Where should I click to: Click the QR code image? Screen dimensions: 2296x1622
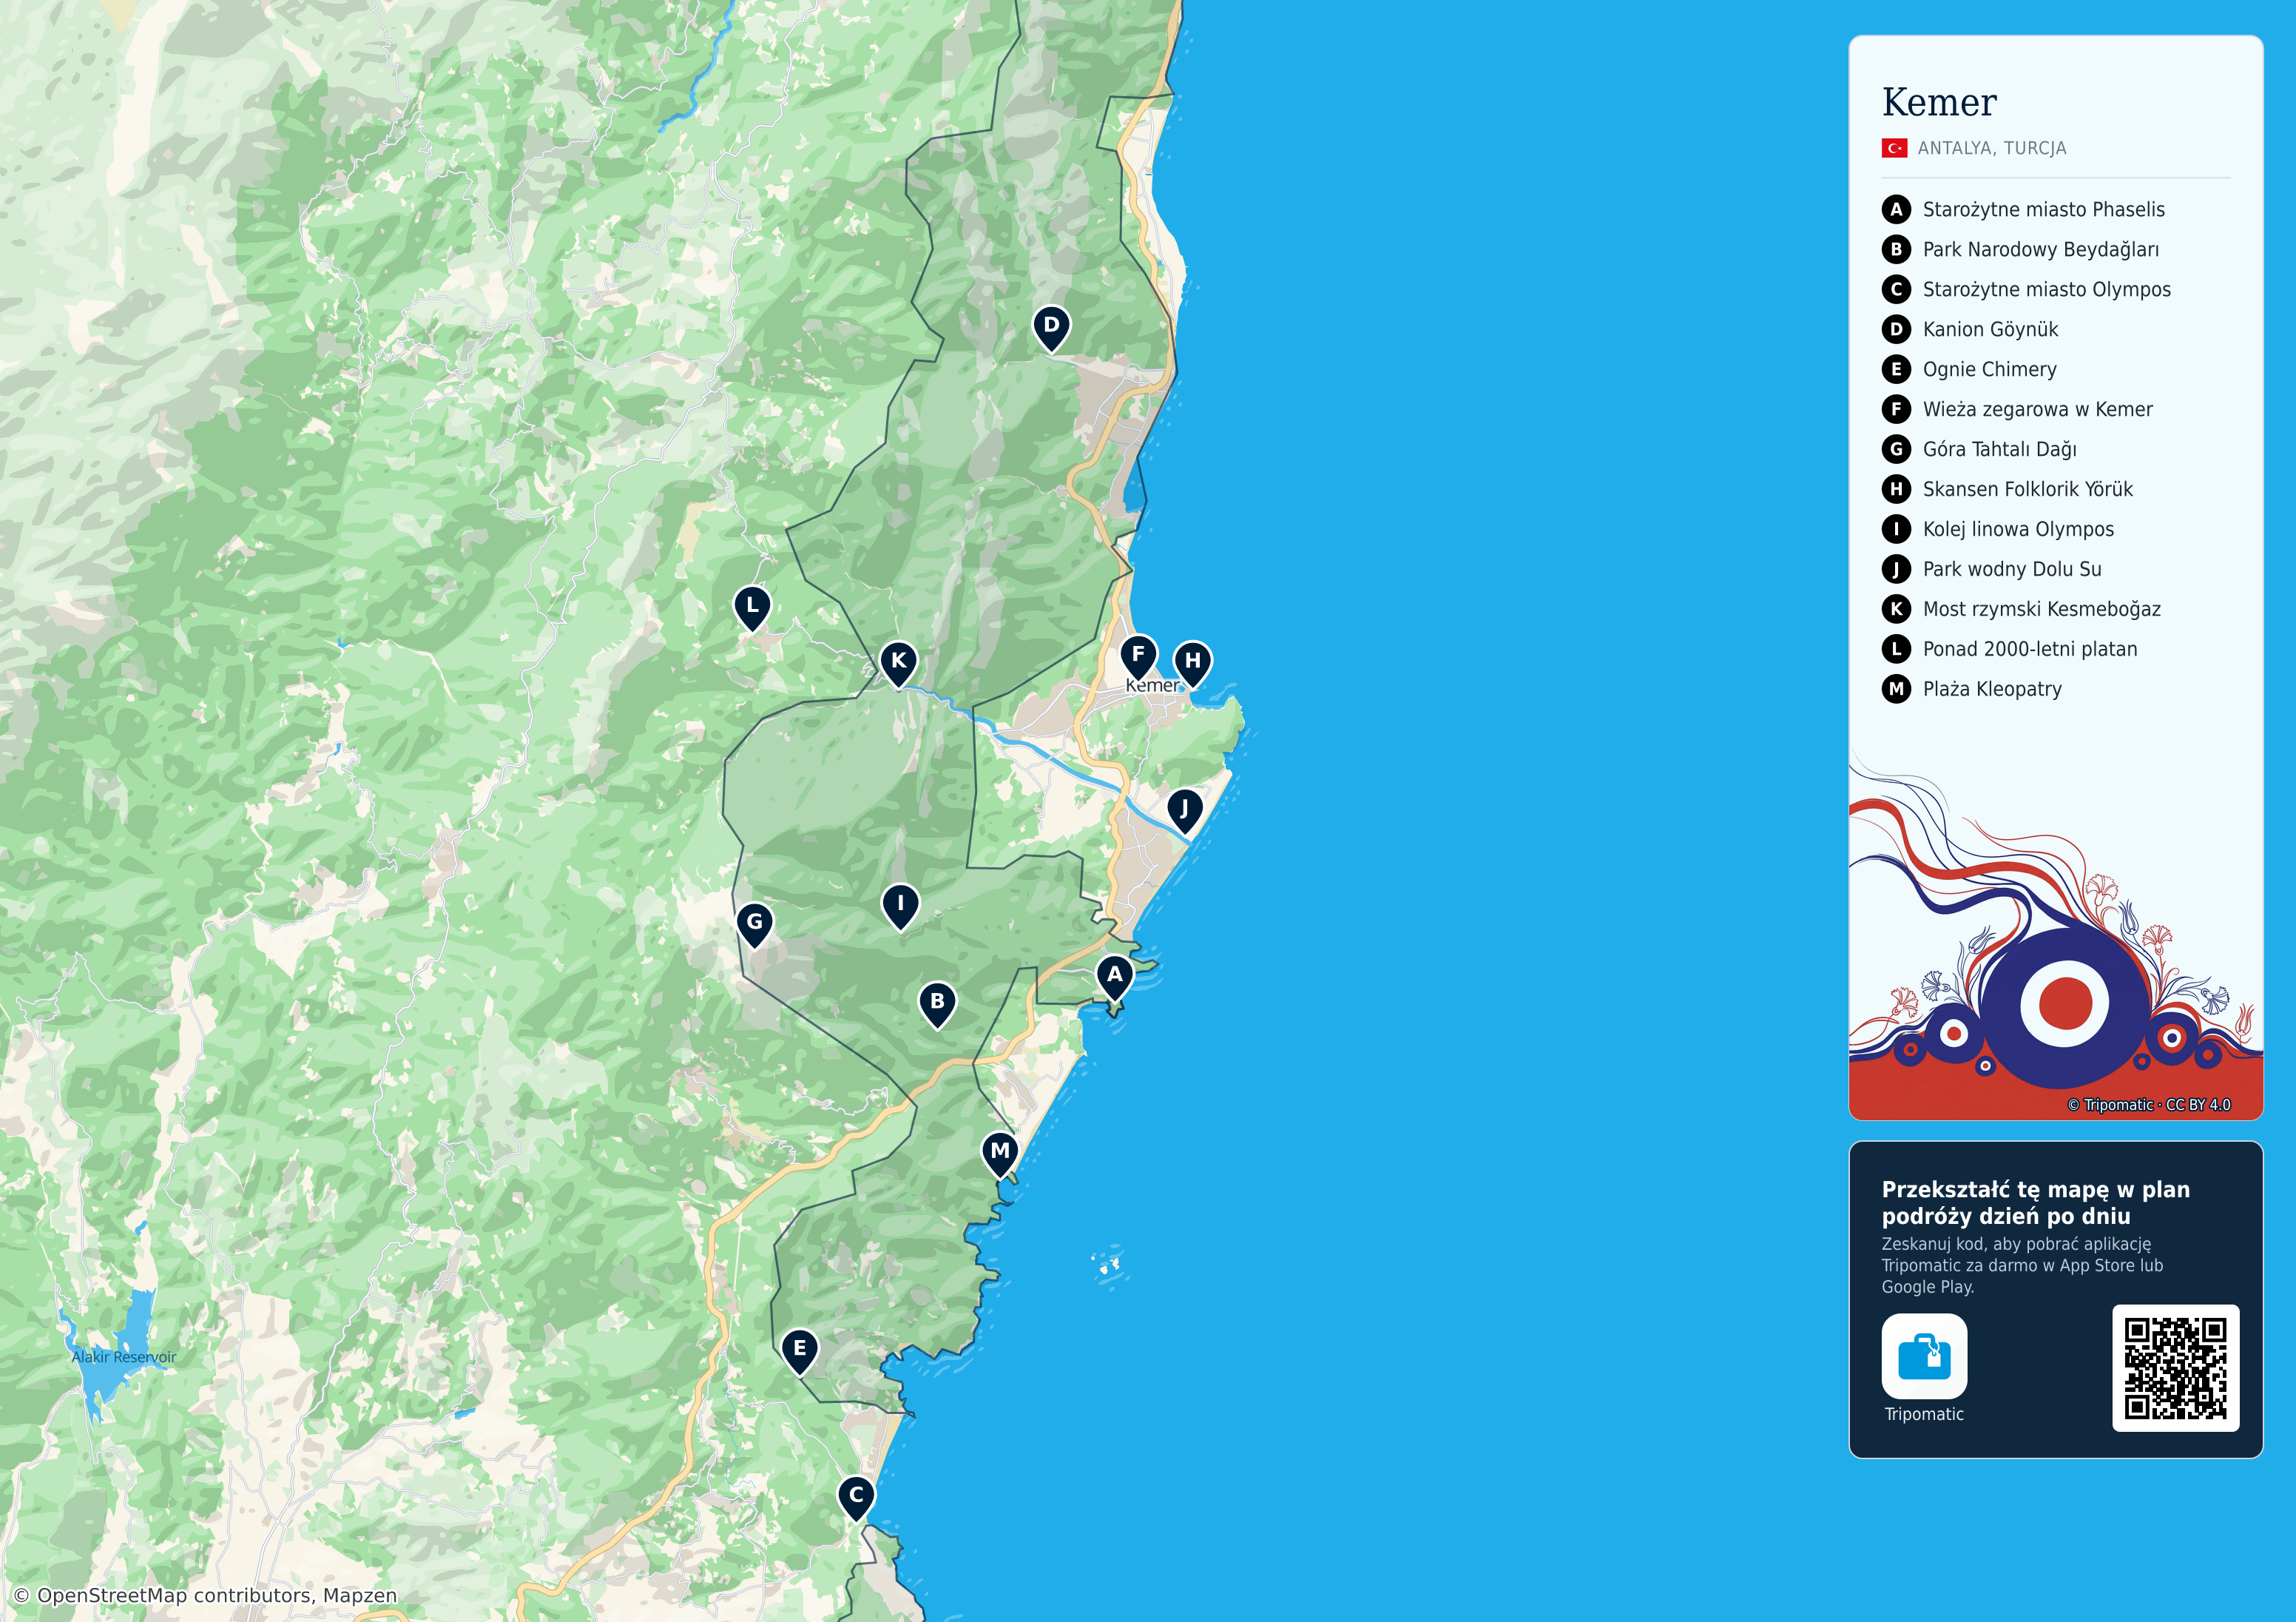2175,1368
